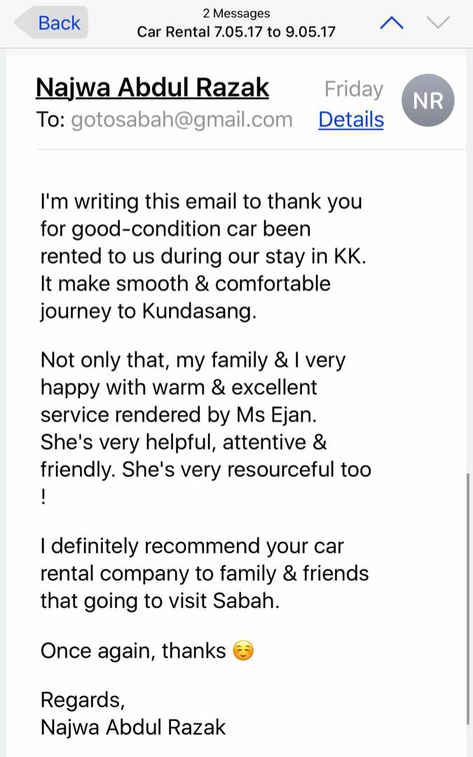Tap recipient address gotosabah@gmail.com
473x757 pixels.
[182, 120]
